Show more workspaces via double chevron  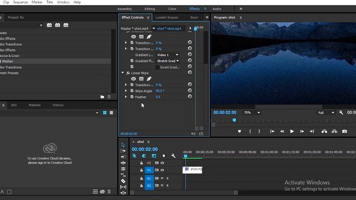pos(241,9)
